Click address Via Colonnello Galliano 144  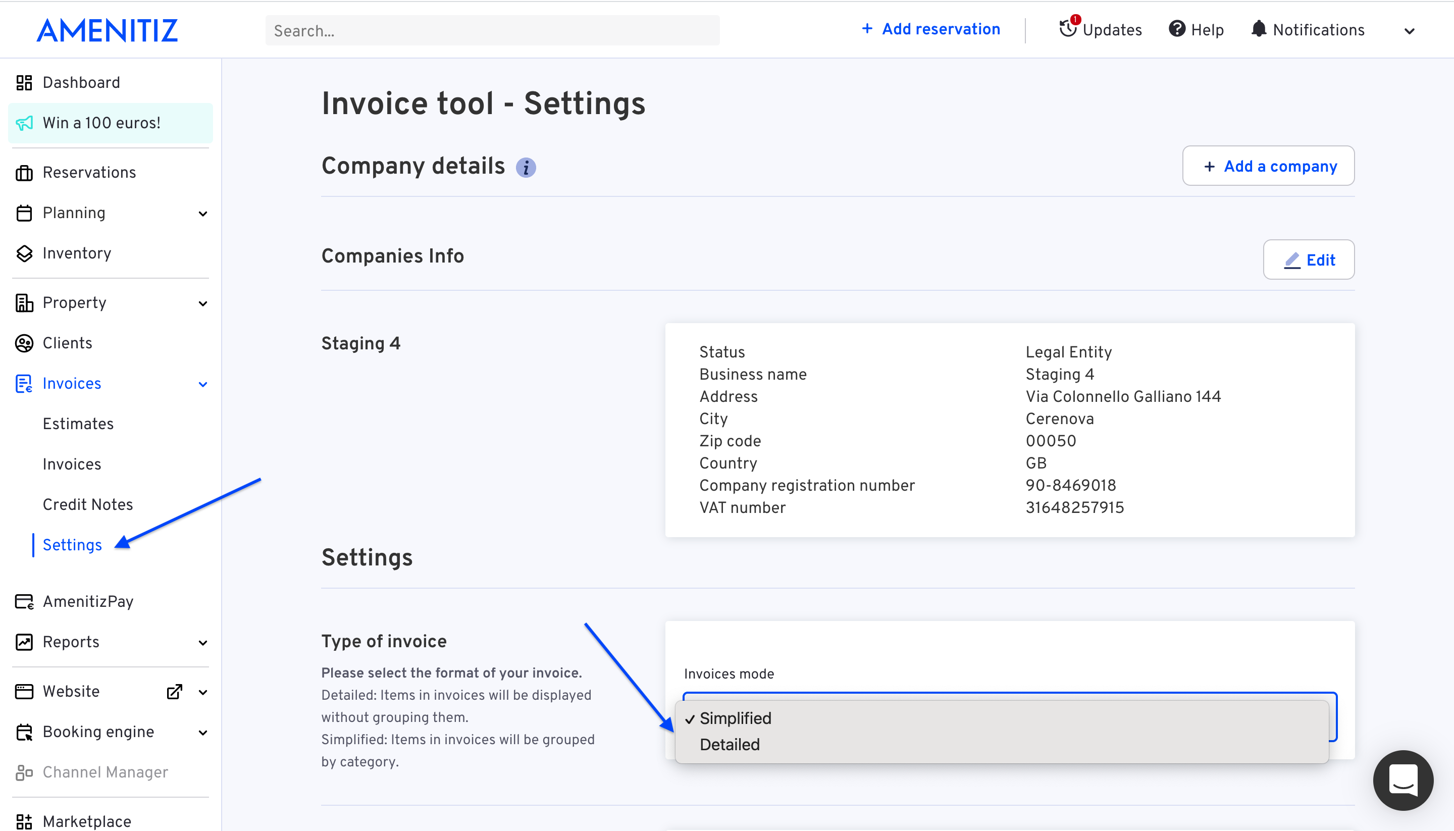pyautogui.click(x=1123, y=396)
